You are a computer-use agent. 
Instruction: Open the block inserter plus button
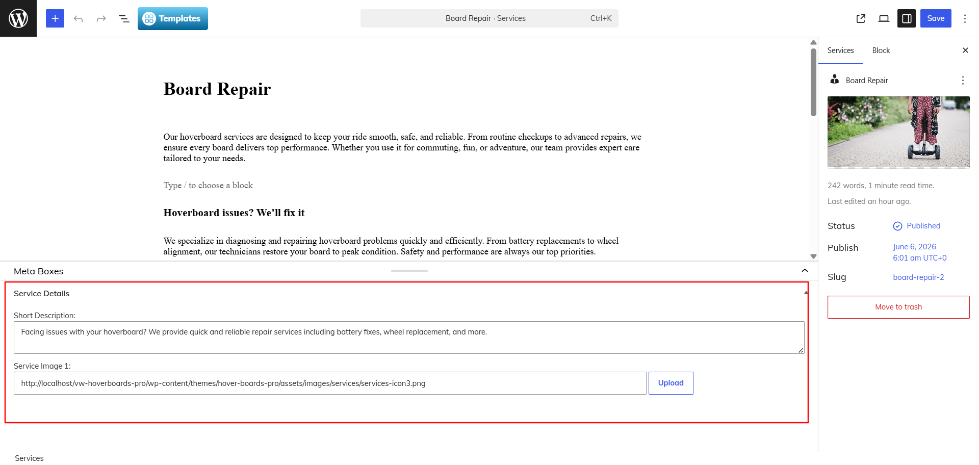(x=55, y=18)
